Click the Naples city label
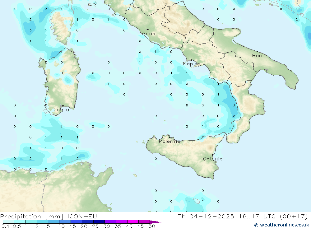311x228 pixels. 192,64
